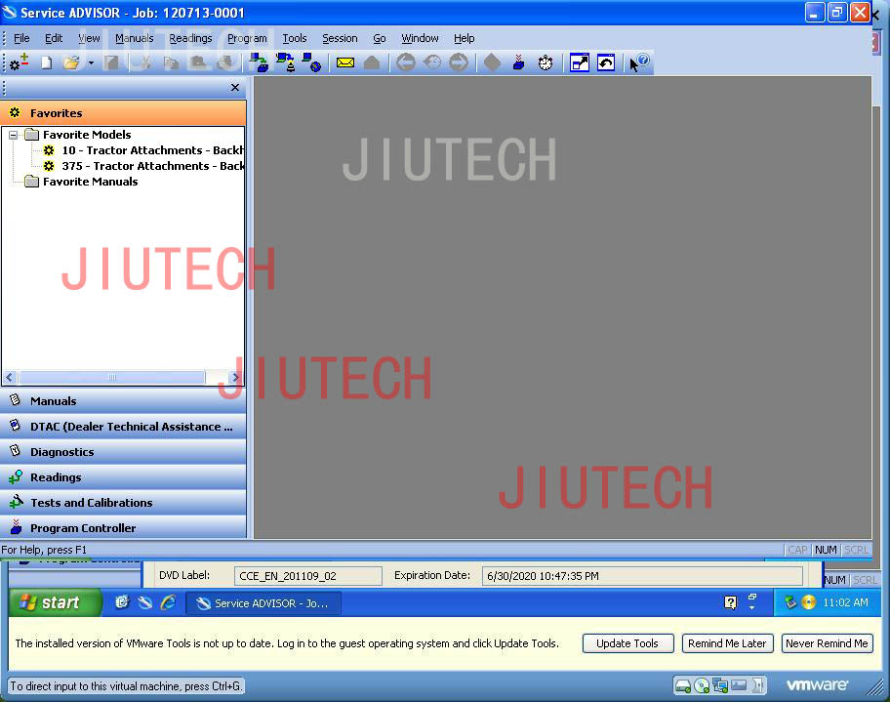Click the connect to machine icon

coord(260,62)
